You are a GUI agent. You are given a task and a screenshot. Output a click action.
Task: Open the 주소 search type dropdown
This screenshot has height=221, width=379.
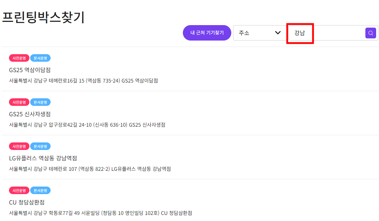[260, 33]
